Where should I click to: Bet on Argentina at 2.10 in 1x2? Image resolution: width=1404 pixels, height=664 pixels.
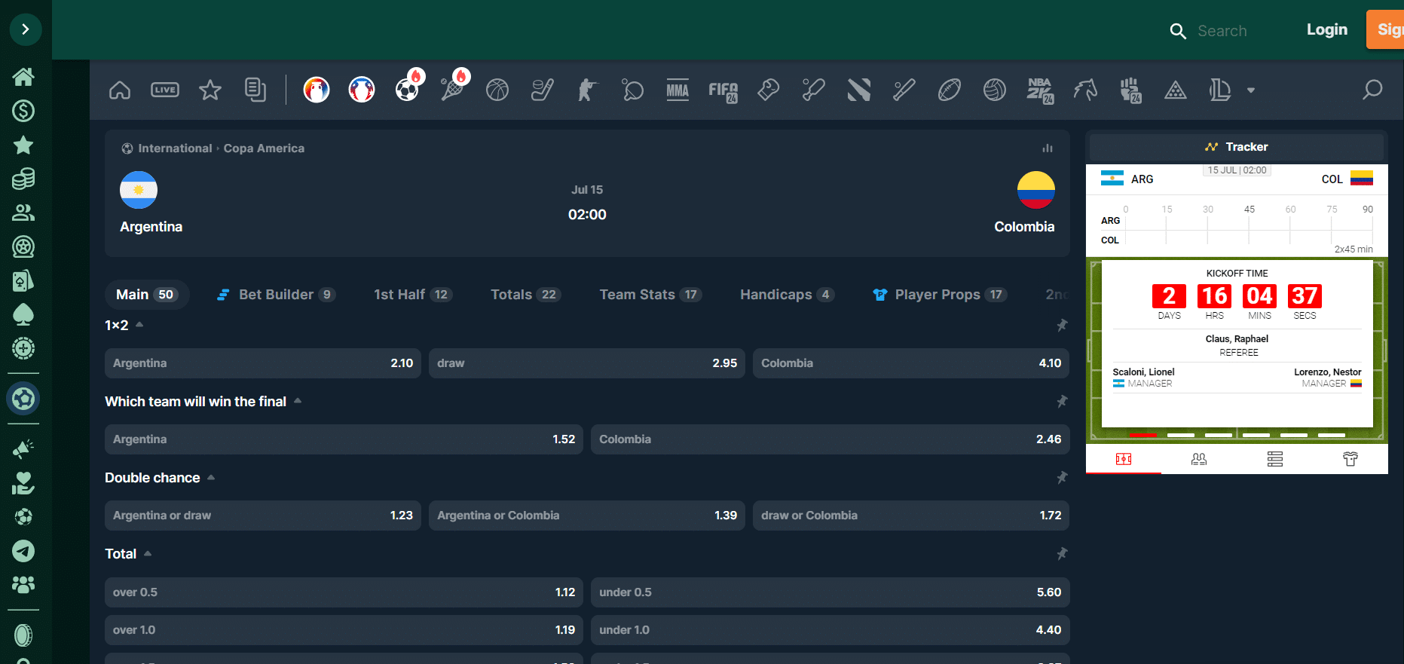(x=263, y=363)
